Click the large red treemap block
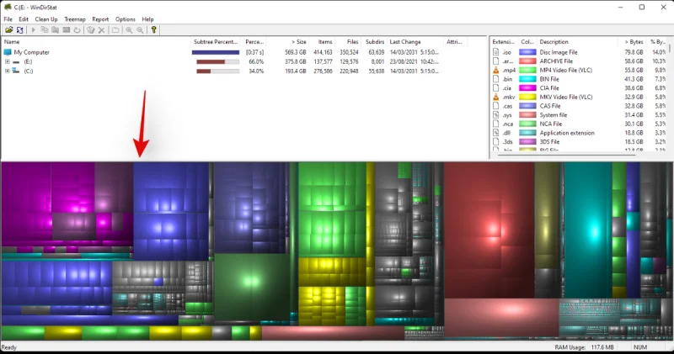This screenshot has width=674, height=354. [x=487, y=229]
